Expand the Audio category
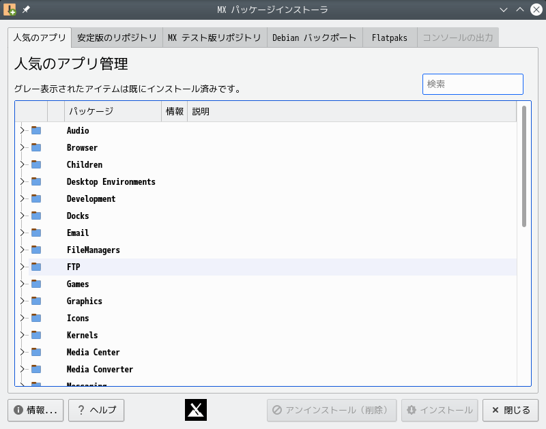 tap(23, 130)
